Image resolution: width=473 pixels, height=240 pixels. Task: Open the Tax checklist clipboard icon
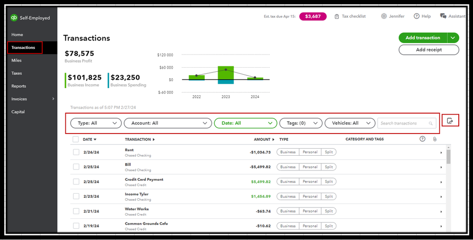[x=337, y=16]
